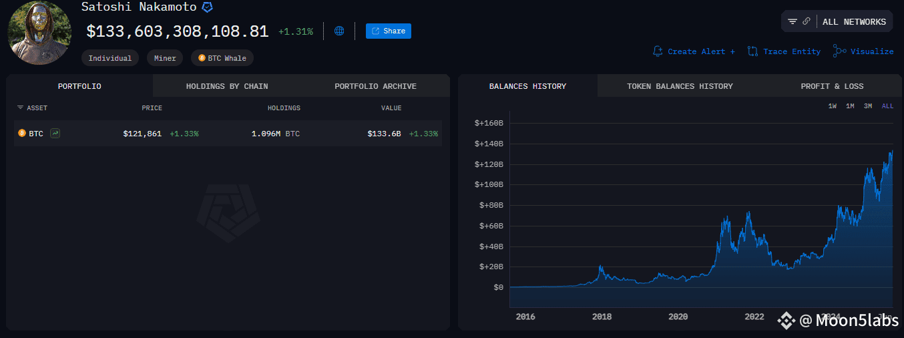904x338 pixels.
Task: Click the globe icon beside the portfolio value
Action: (x=339, y=31)
